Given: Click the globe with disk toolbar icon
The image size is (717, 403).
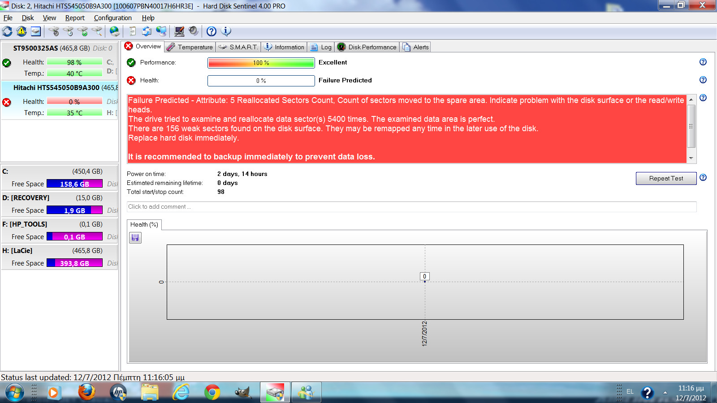Looking at the screenshot, I should [115, 31].
